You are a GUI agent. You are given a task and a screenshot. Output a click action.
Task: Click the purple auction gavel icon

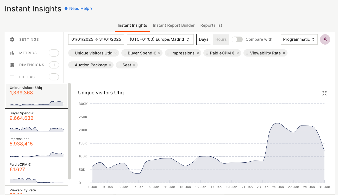pos(325,39)
